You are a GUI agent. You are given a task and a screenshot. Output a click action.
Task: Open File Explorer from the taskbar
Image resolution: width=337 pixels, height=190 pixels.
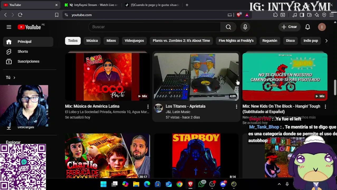136,184
